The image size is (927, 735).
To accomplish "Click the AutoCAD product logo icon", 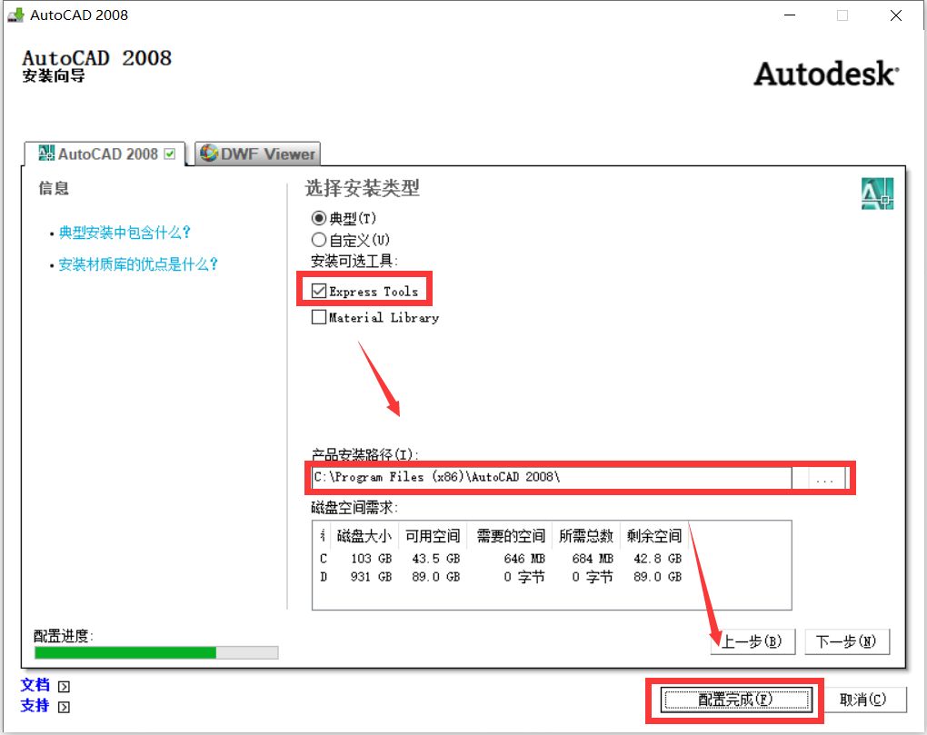I will [x=877, y=194].
